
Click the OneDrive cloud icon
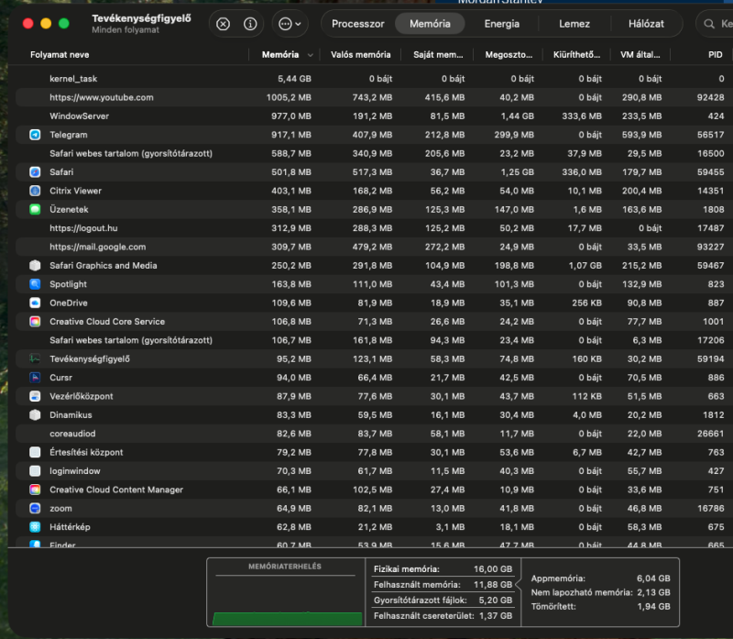(x=35, y=303)
